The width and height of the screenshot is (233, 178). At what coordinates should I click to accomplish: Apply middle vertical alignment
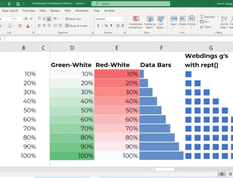coord(44,19)
